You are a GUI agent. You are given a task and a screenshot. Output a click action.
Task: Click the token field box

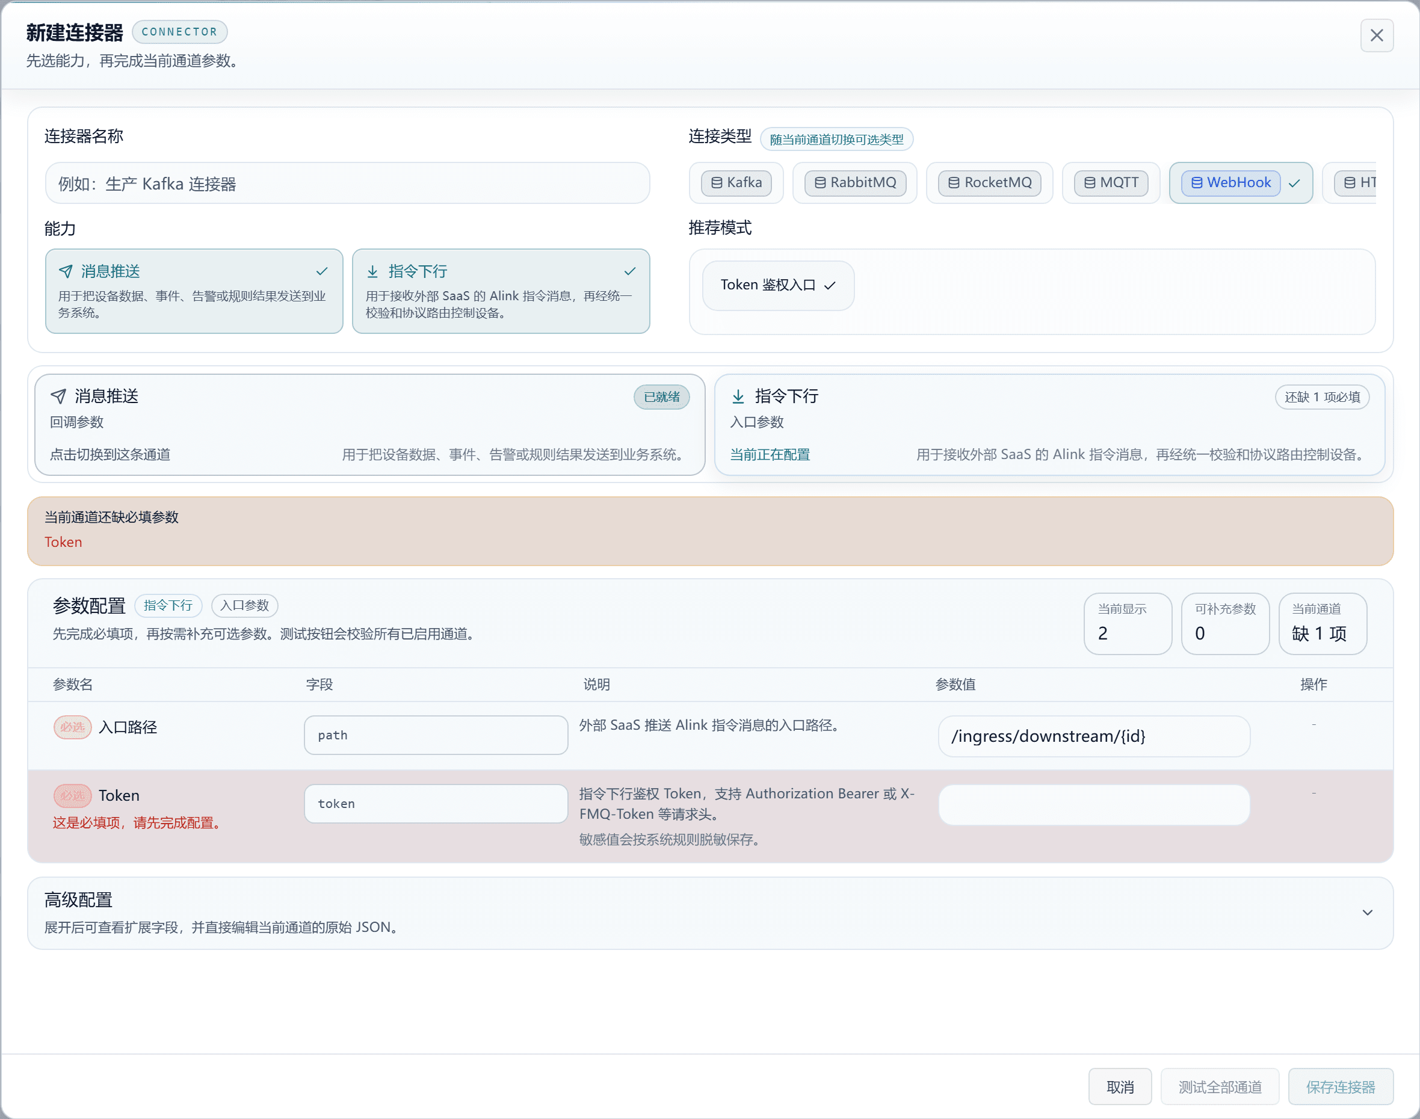pos(436,803)
